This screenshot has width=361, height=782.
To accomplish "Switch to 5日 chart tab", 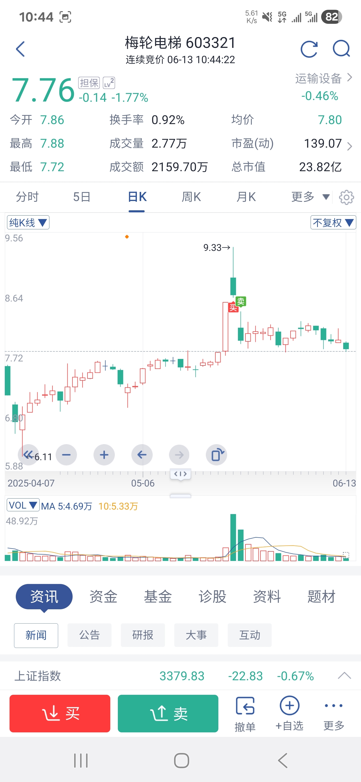I will [x=82, y=197].
